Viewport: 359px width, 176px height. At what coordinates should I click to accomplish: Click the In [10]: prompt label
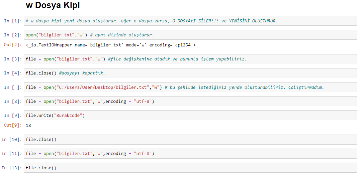click(x=12, y=140)
